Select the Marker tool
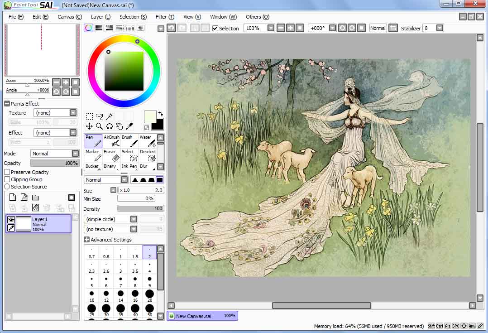Screen dimensions: 488x333 [94, 155]
